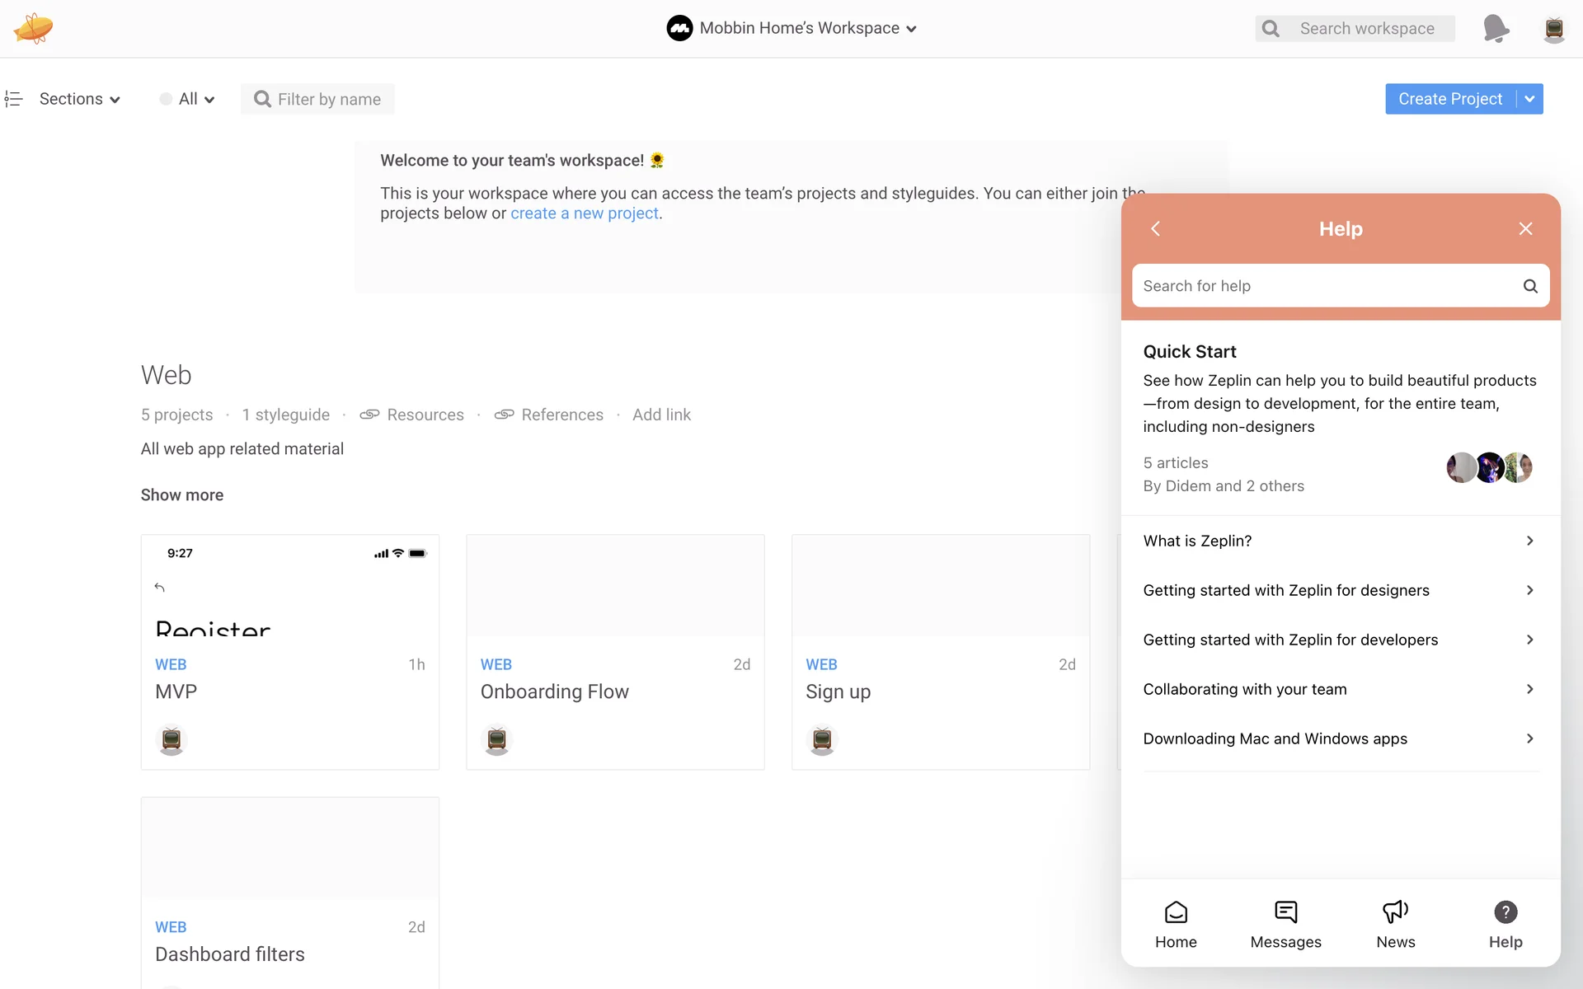The height and width of the screenshot is (989, 1583).
Task: Open the notifications bell
Action: 1495,28
